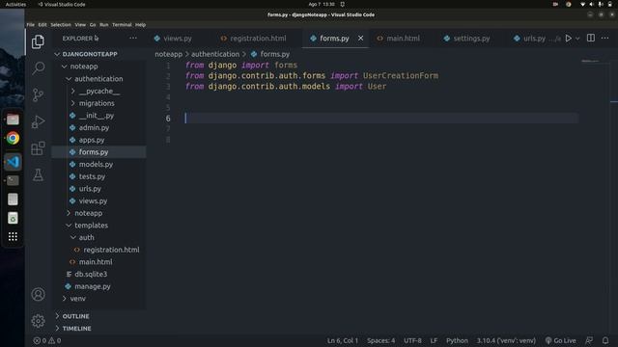Open Show Applications grid in the dock
Viewport: 618px width, 347px height.
[x=13, y=236]
